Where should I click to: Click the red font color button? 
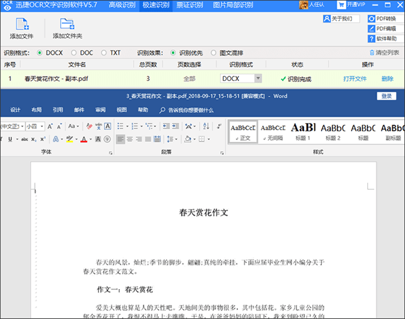[83, 139]
